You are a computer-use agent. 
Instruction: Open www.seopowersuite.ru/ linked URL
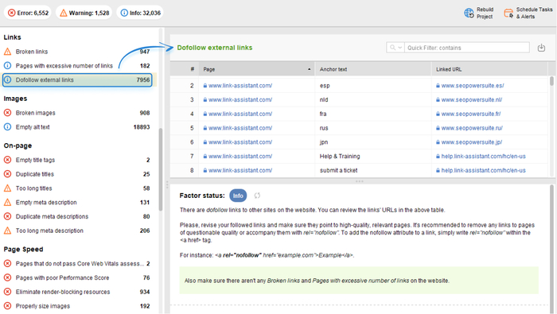(x=472, y=128)
